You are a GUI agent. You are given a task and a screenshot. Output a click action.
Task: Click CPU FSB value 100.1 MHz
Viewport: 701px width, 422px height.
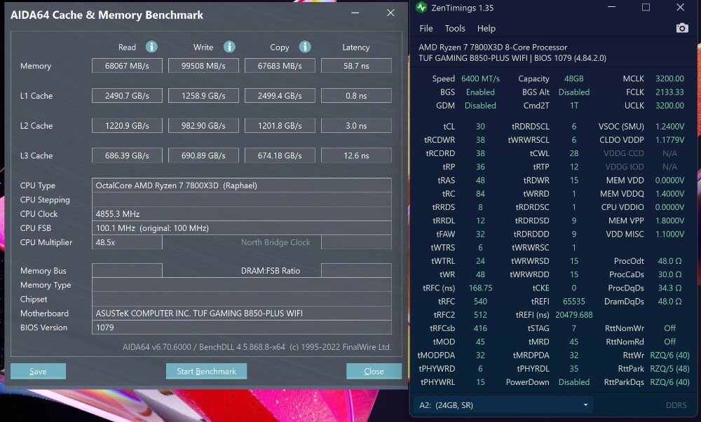241,228
